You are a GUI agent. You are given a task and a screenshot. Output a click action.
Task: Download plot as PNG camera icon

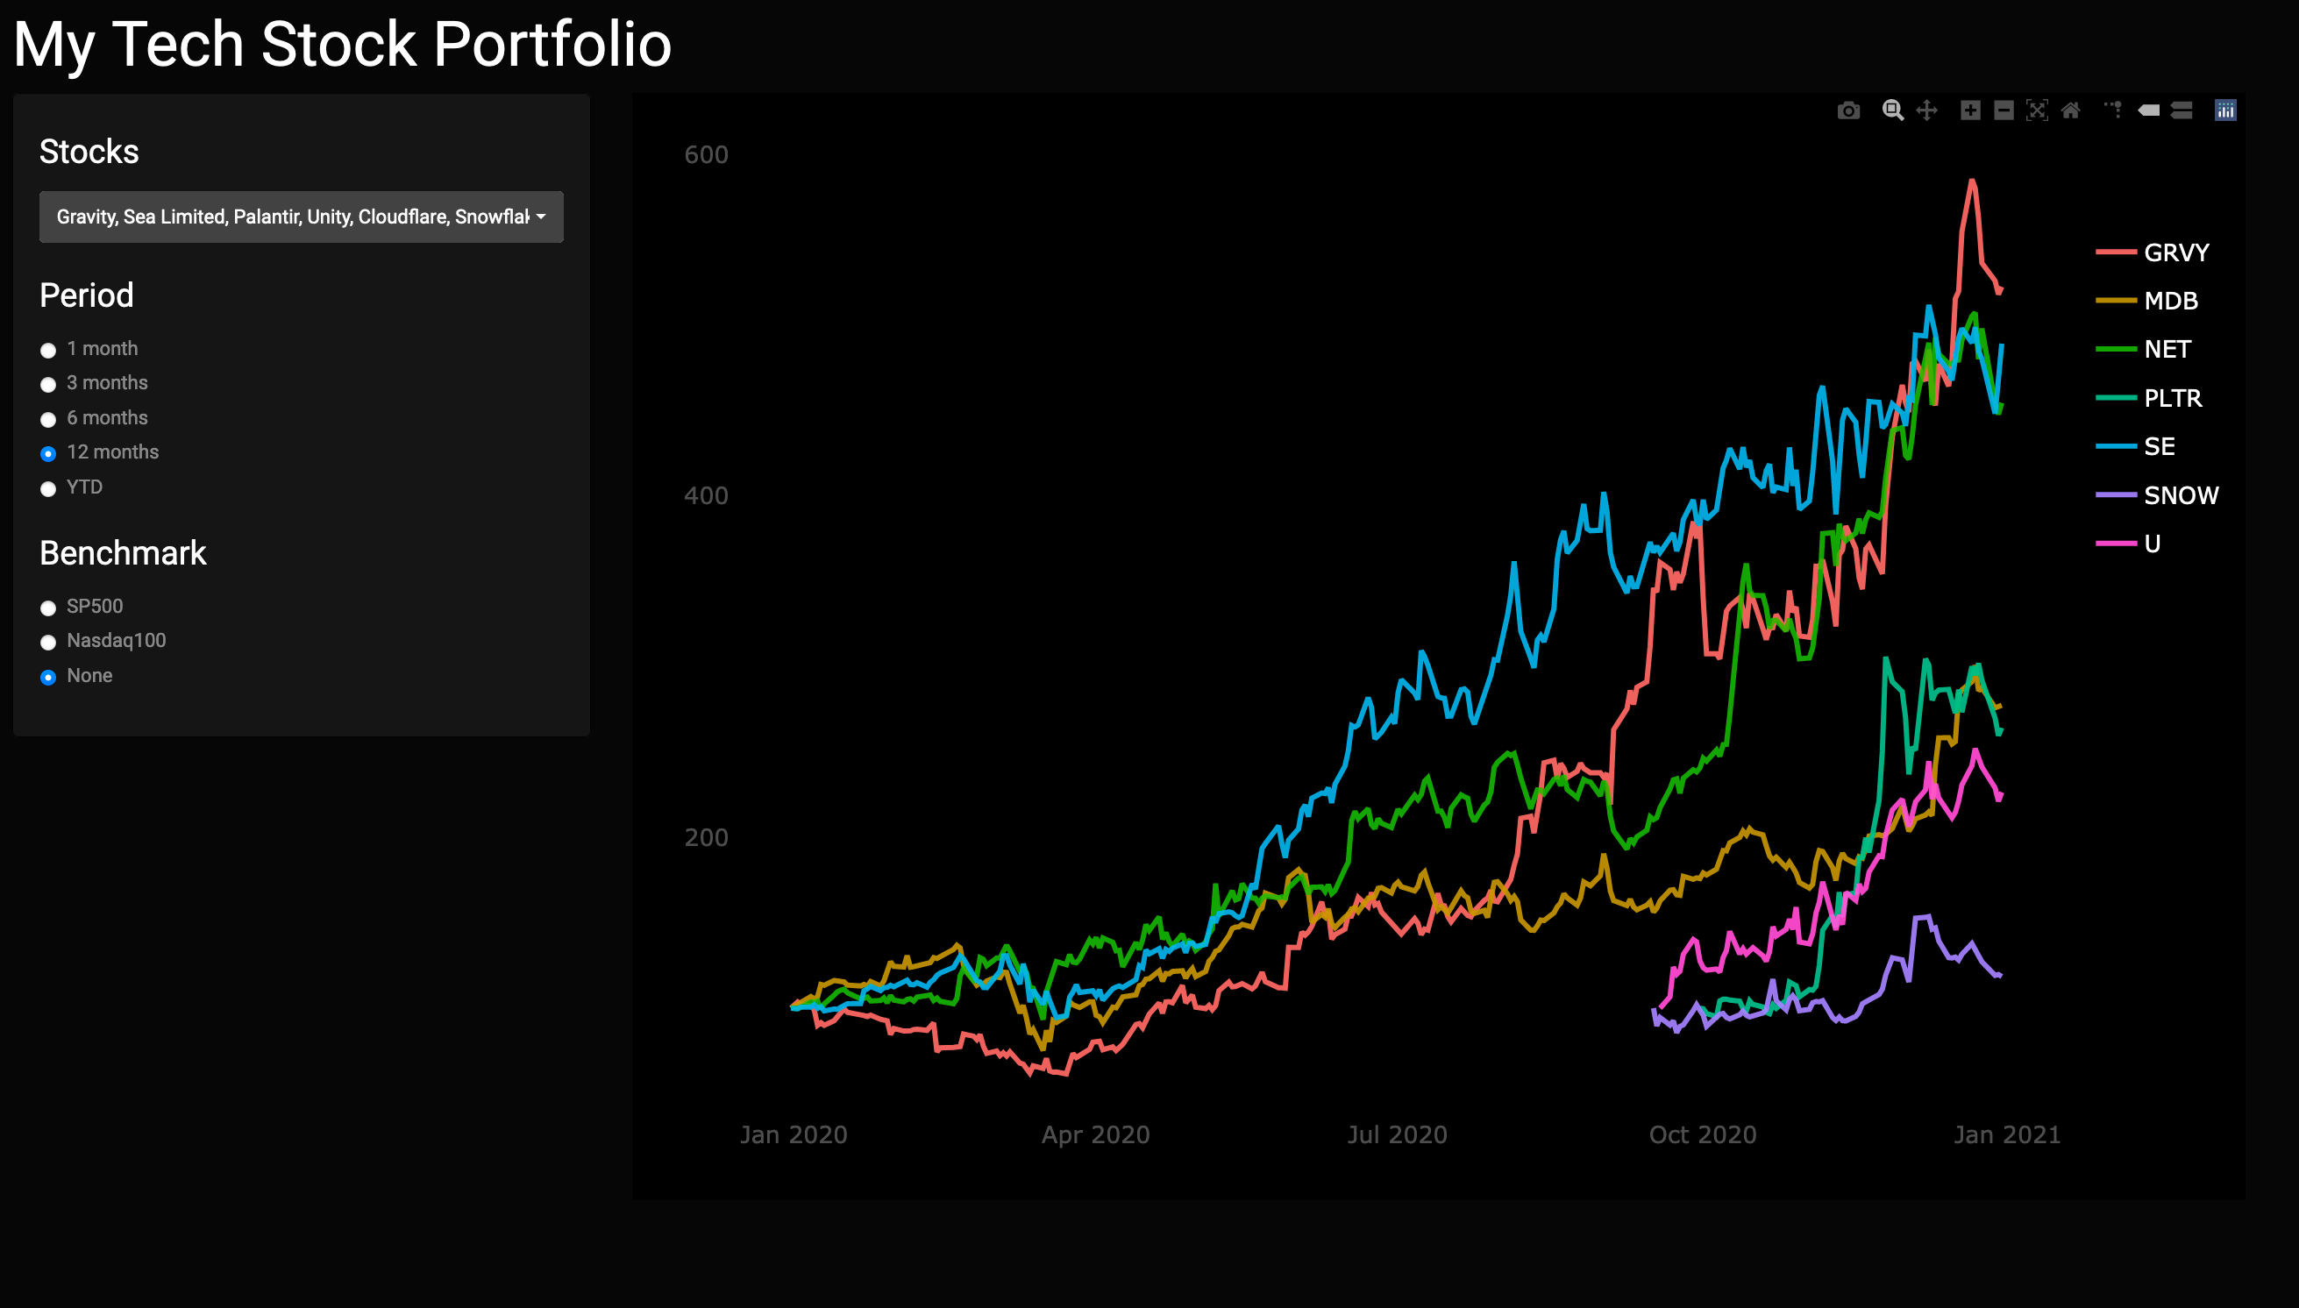1848,110
